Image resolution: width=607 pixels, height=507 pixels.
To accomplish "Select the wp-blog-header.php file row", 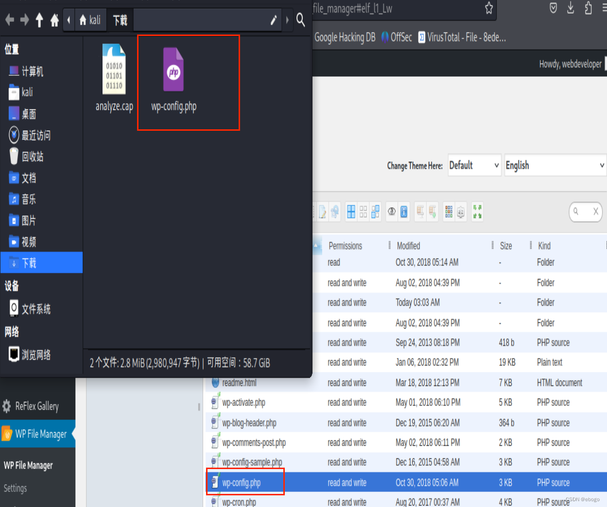I will click(406, 423).
